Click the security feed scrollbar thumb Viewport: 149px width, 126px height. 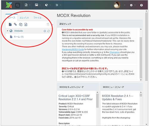[97, 101]
